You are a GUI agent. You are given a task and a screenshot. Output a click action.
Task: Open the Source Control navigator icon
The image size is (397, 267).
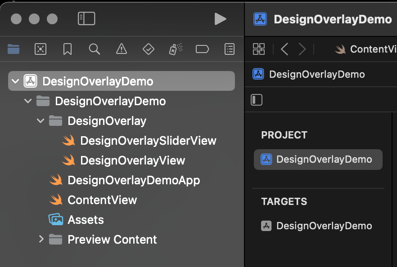(x=41, y=49)
